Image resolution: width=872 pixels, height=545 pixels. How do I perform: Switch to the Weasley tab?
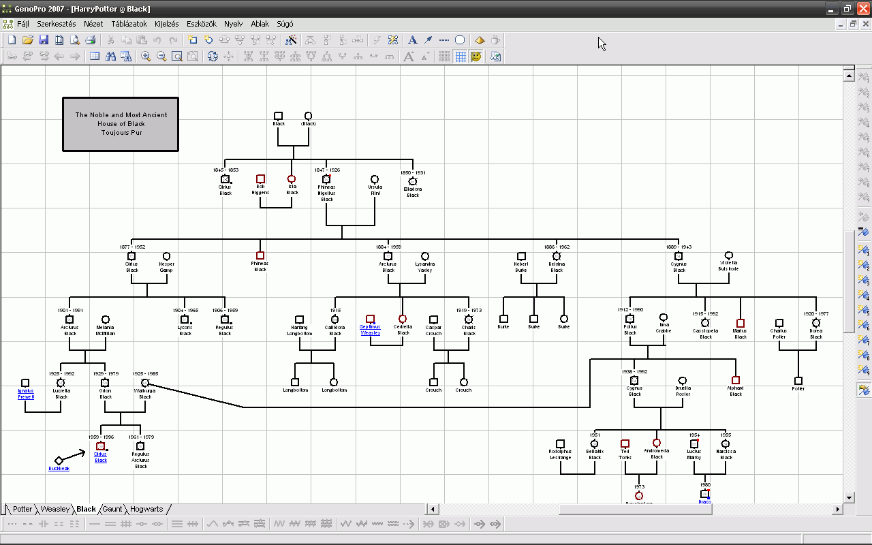coord(54,509)
